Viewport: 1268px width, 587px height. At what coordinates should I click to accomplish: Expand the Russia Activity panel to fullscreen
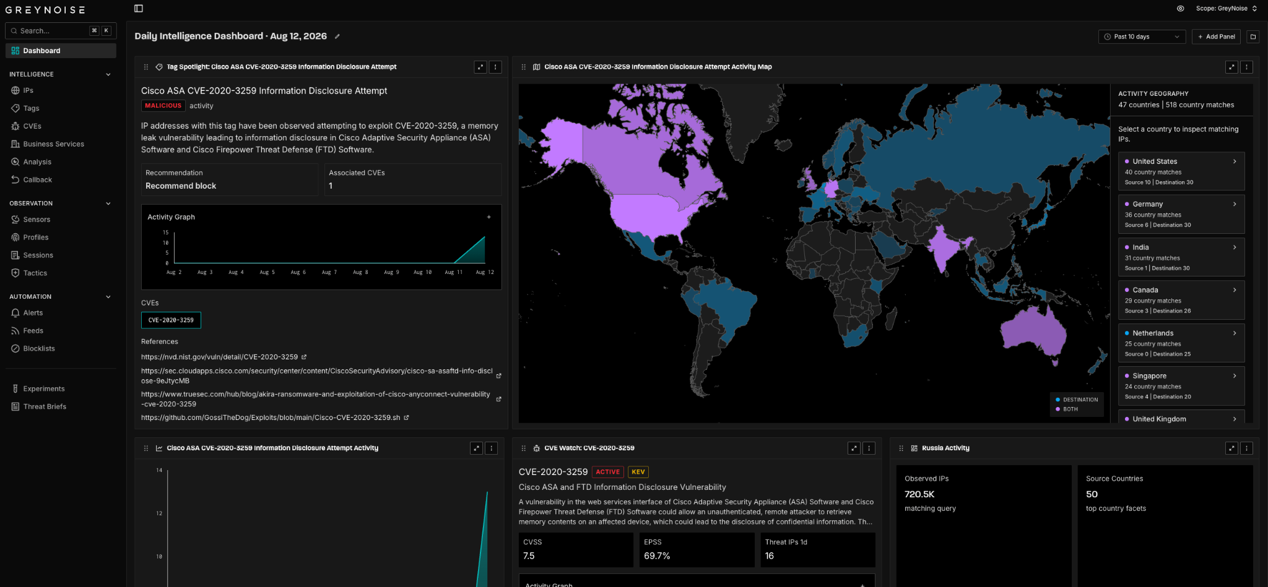[x=1231, y=448]
